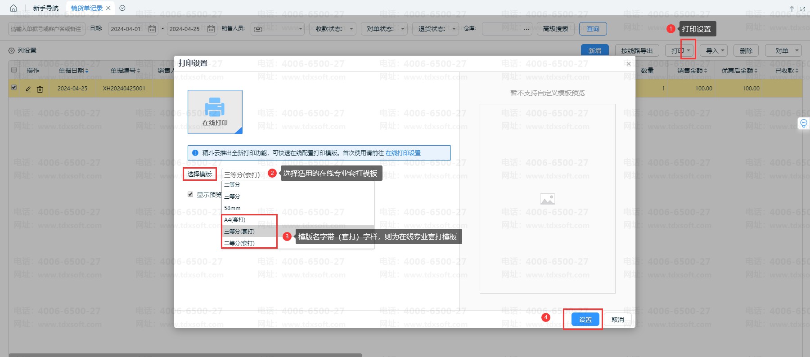Click the blue 设置 button
Image resolution: width=810 pixels, height=357 pixels.
coord(585,319)
